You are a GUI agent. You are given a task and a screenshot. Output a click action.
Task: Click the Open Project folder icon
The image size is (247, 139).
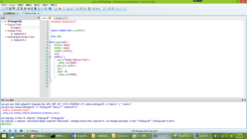pos(7,9)
